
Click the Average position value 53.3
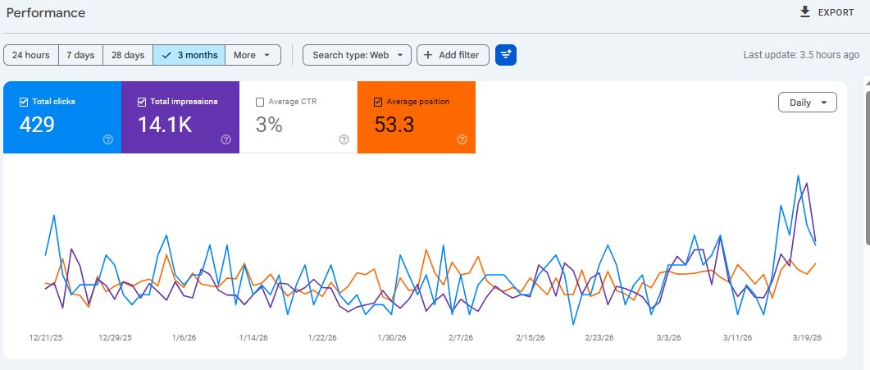click(394, 125)
